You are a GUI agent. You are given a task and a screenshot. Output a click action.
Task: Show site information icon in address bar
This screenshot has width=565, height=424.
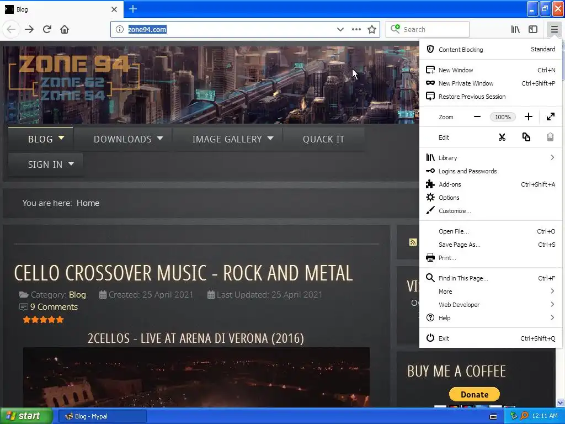pos(120,29)
